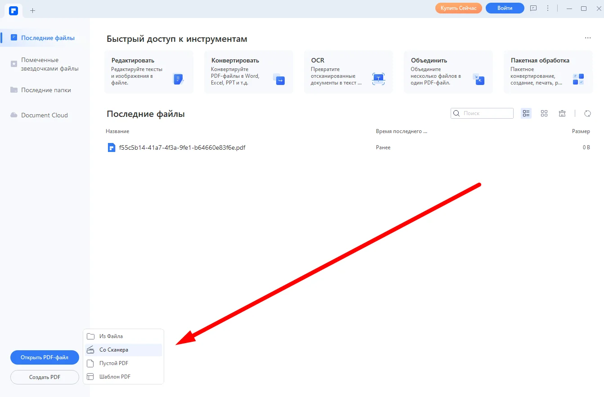
Task: Expand the Создать PDF dropdown
Action: (x=45, y=377)
